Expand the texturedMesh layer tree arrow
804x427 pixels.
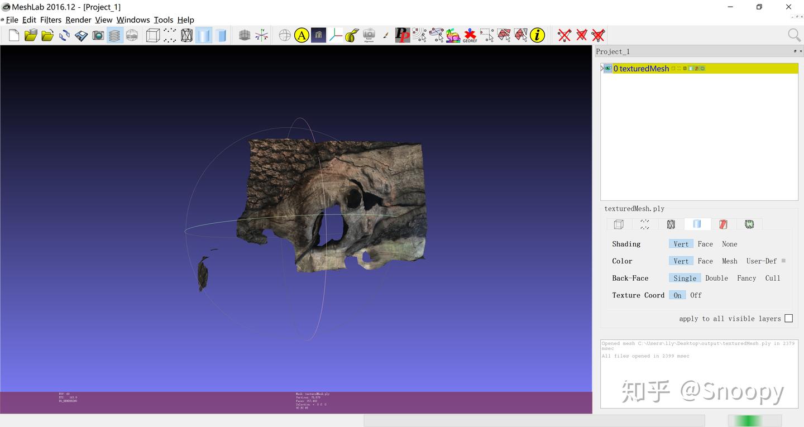(x=602, y=69)
